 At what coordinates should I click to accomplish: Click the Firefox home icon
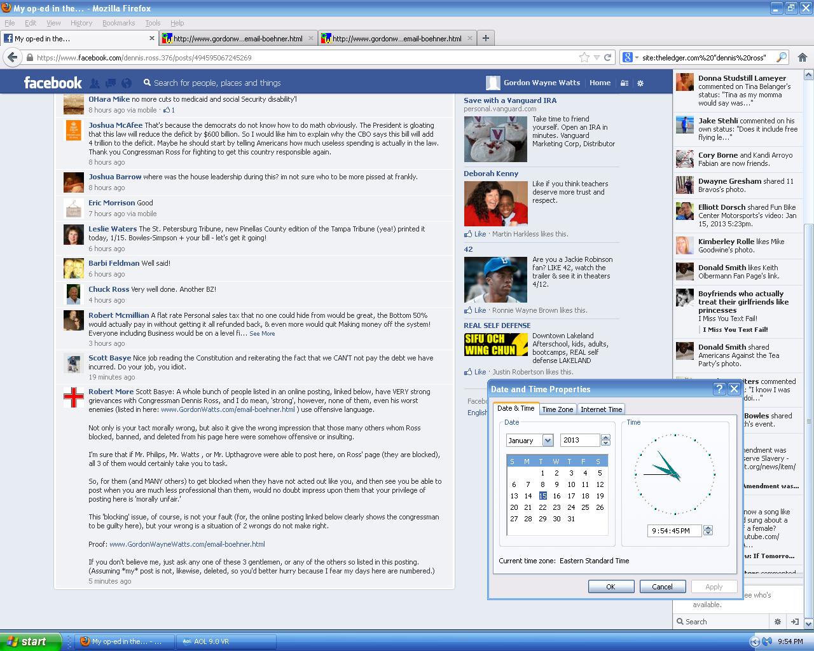(803, 57)
